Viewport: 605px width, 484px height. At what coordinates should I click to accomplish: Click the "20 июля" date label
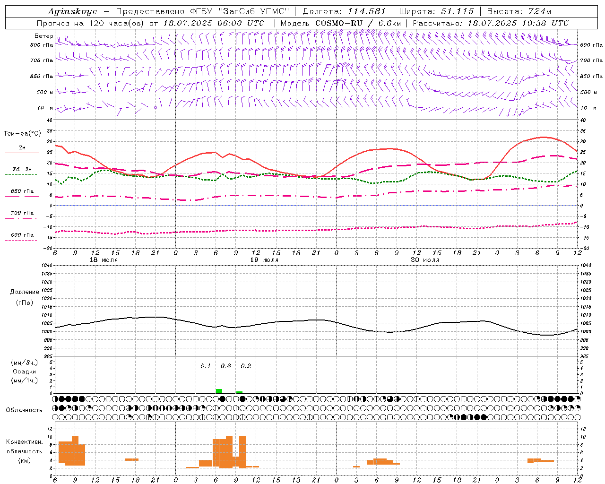(x=425, y=260)
